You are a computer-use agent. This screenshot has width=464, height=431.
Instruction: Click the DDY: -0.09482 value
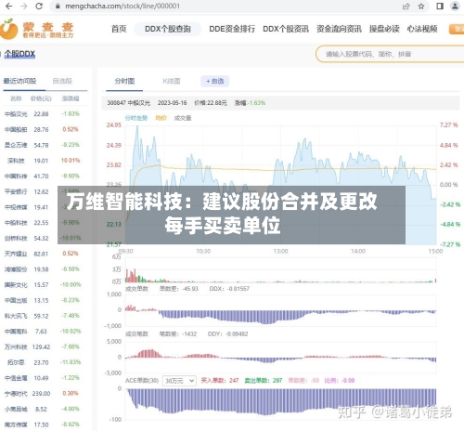pyautogui.click(x=228, y=334)
